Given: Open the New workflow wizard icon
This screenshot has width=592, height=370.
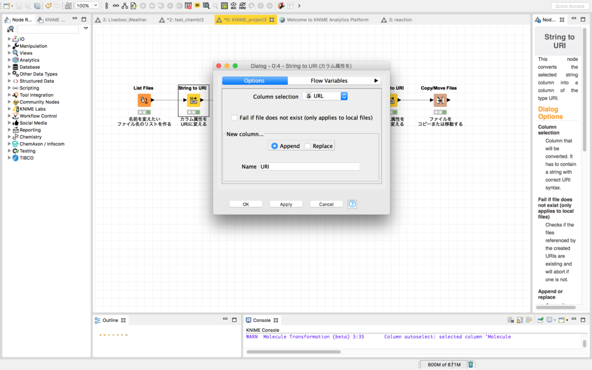Looking at the screenshot, I should (x=6, y=6).
